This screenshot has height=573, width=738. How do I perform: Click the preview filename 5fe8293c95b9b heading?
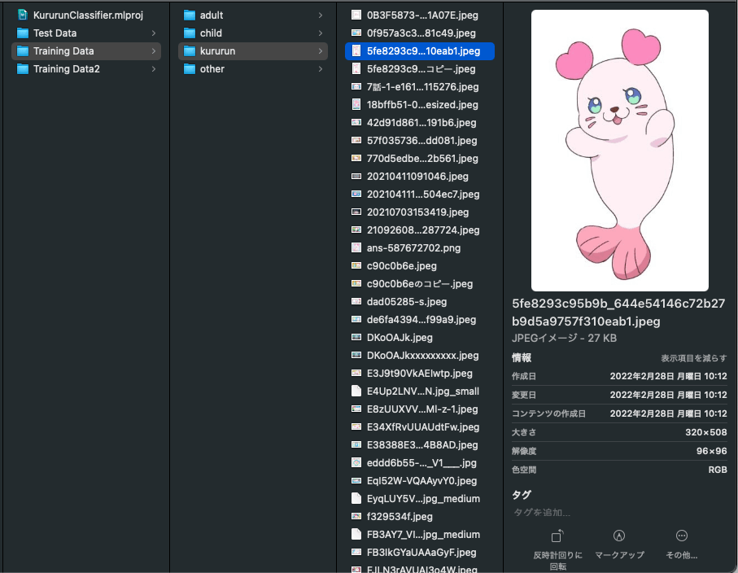(x=618, y=313)
